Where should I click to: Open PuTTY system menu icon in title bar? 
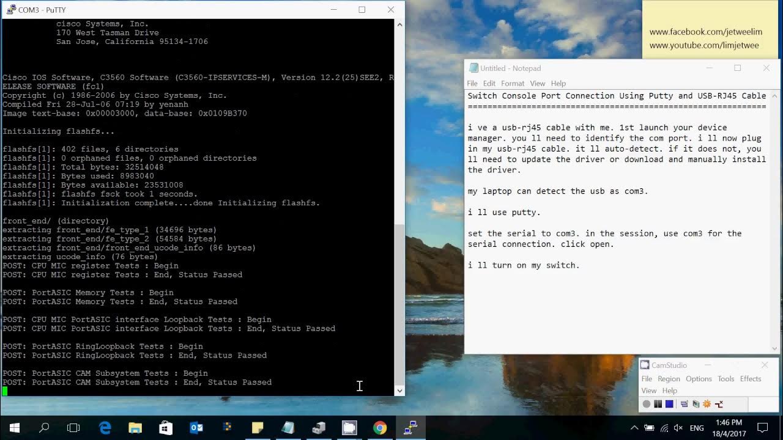tap(10, 10)
